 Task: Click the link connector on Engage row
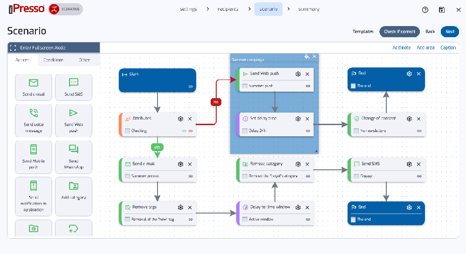point(419,176)
